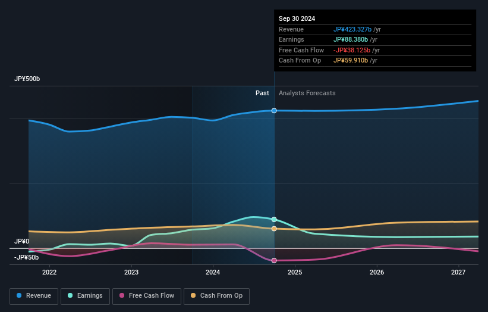
Task: Click the 2023 x-axis label
Action: click(131, 272)
